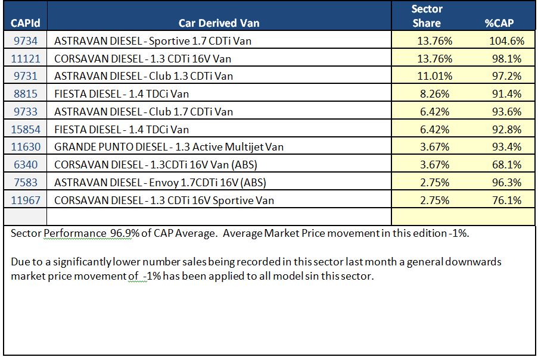Open CAPId 9734 link
The height and width of the screenshot is (357, 538).
click(26, 41)
